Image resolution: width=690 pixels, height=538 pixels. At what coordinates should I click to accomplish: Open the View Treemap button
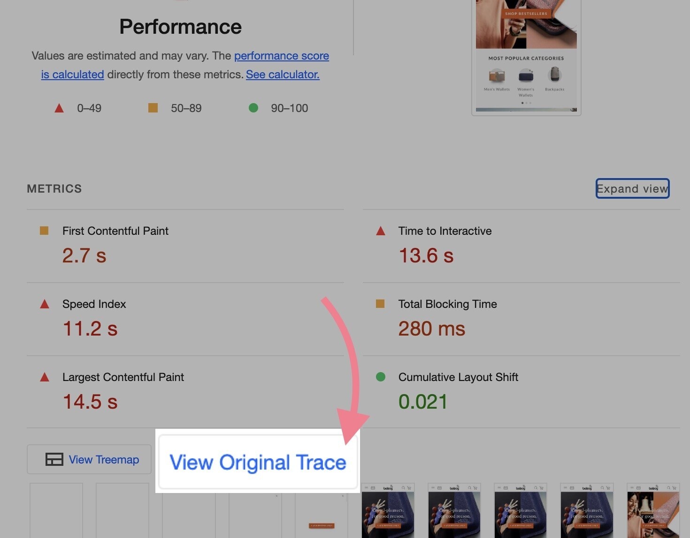pyautogui.click(x=89, y=459)
